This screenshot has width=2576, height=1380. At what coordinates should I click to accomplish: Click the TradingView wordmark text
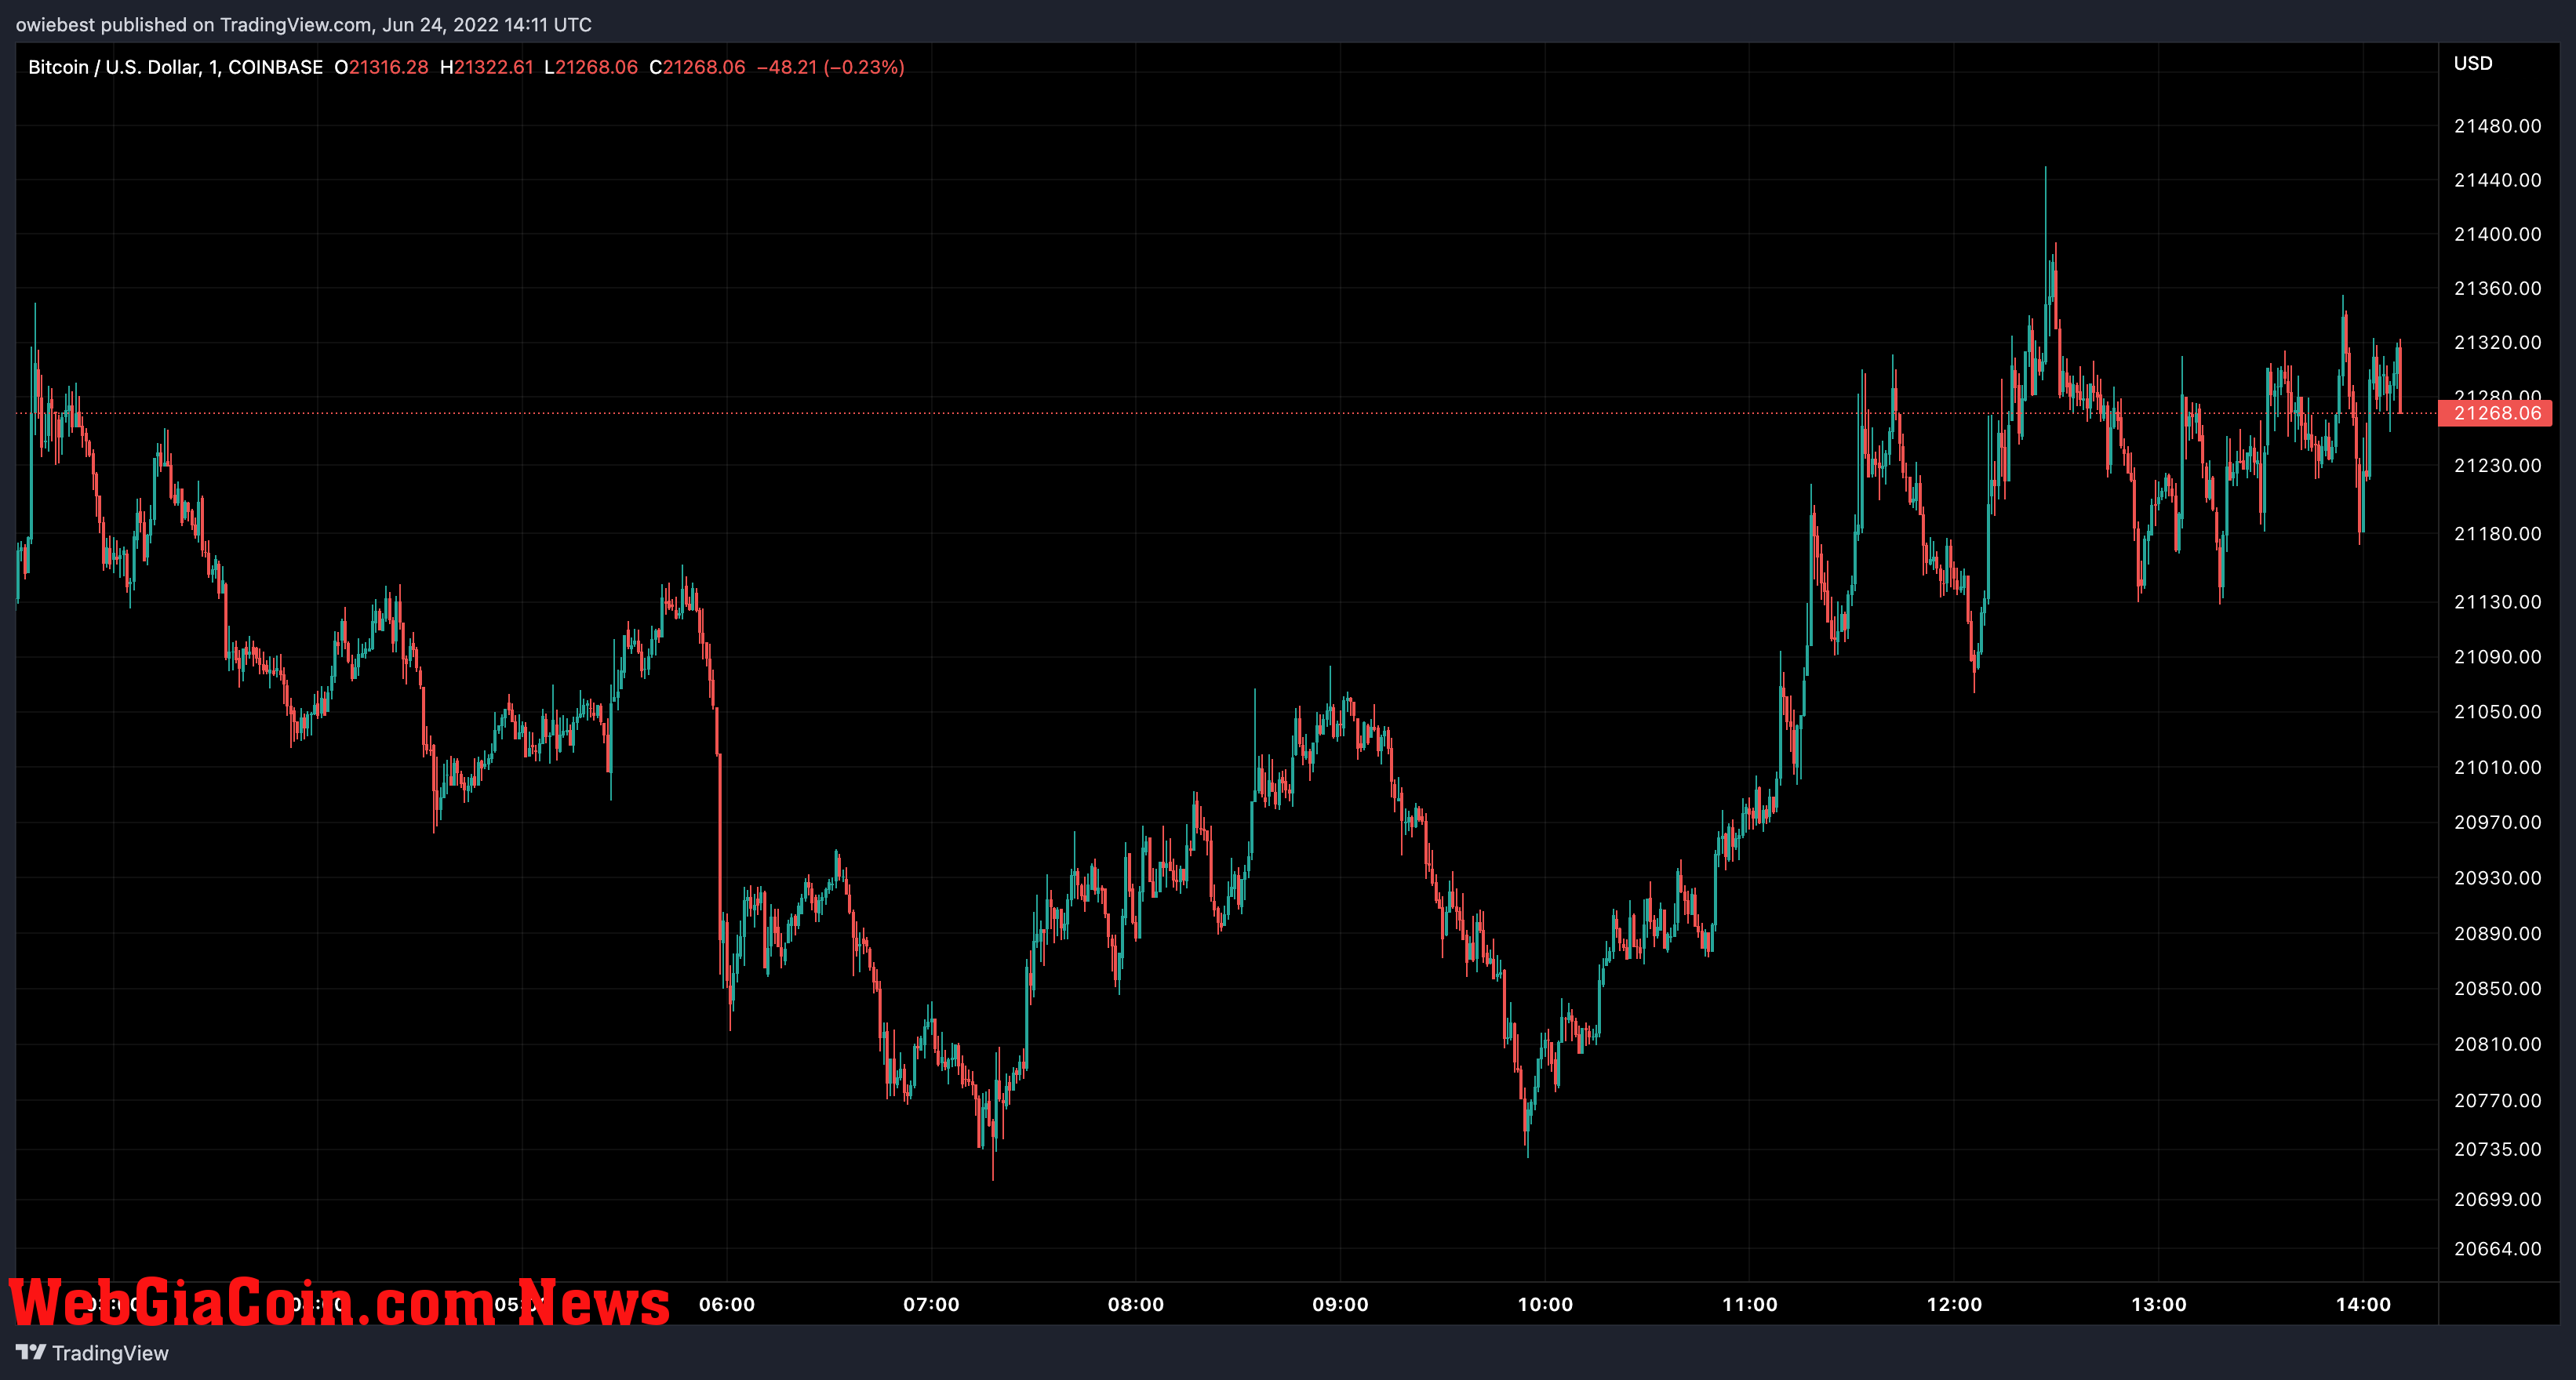110,1353
